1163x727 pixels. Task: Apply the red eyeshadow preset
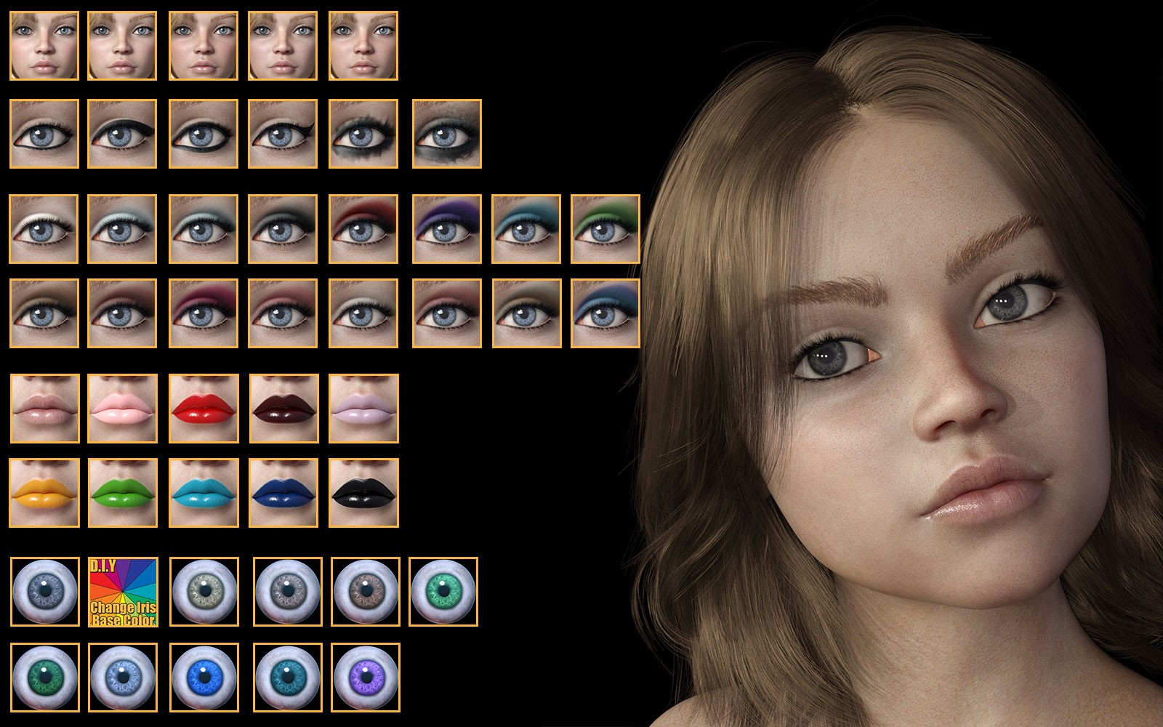pos(363,229)
